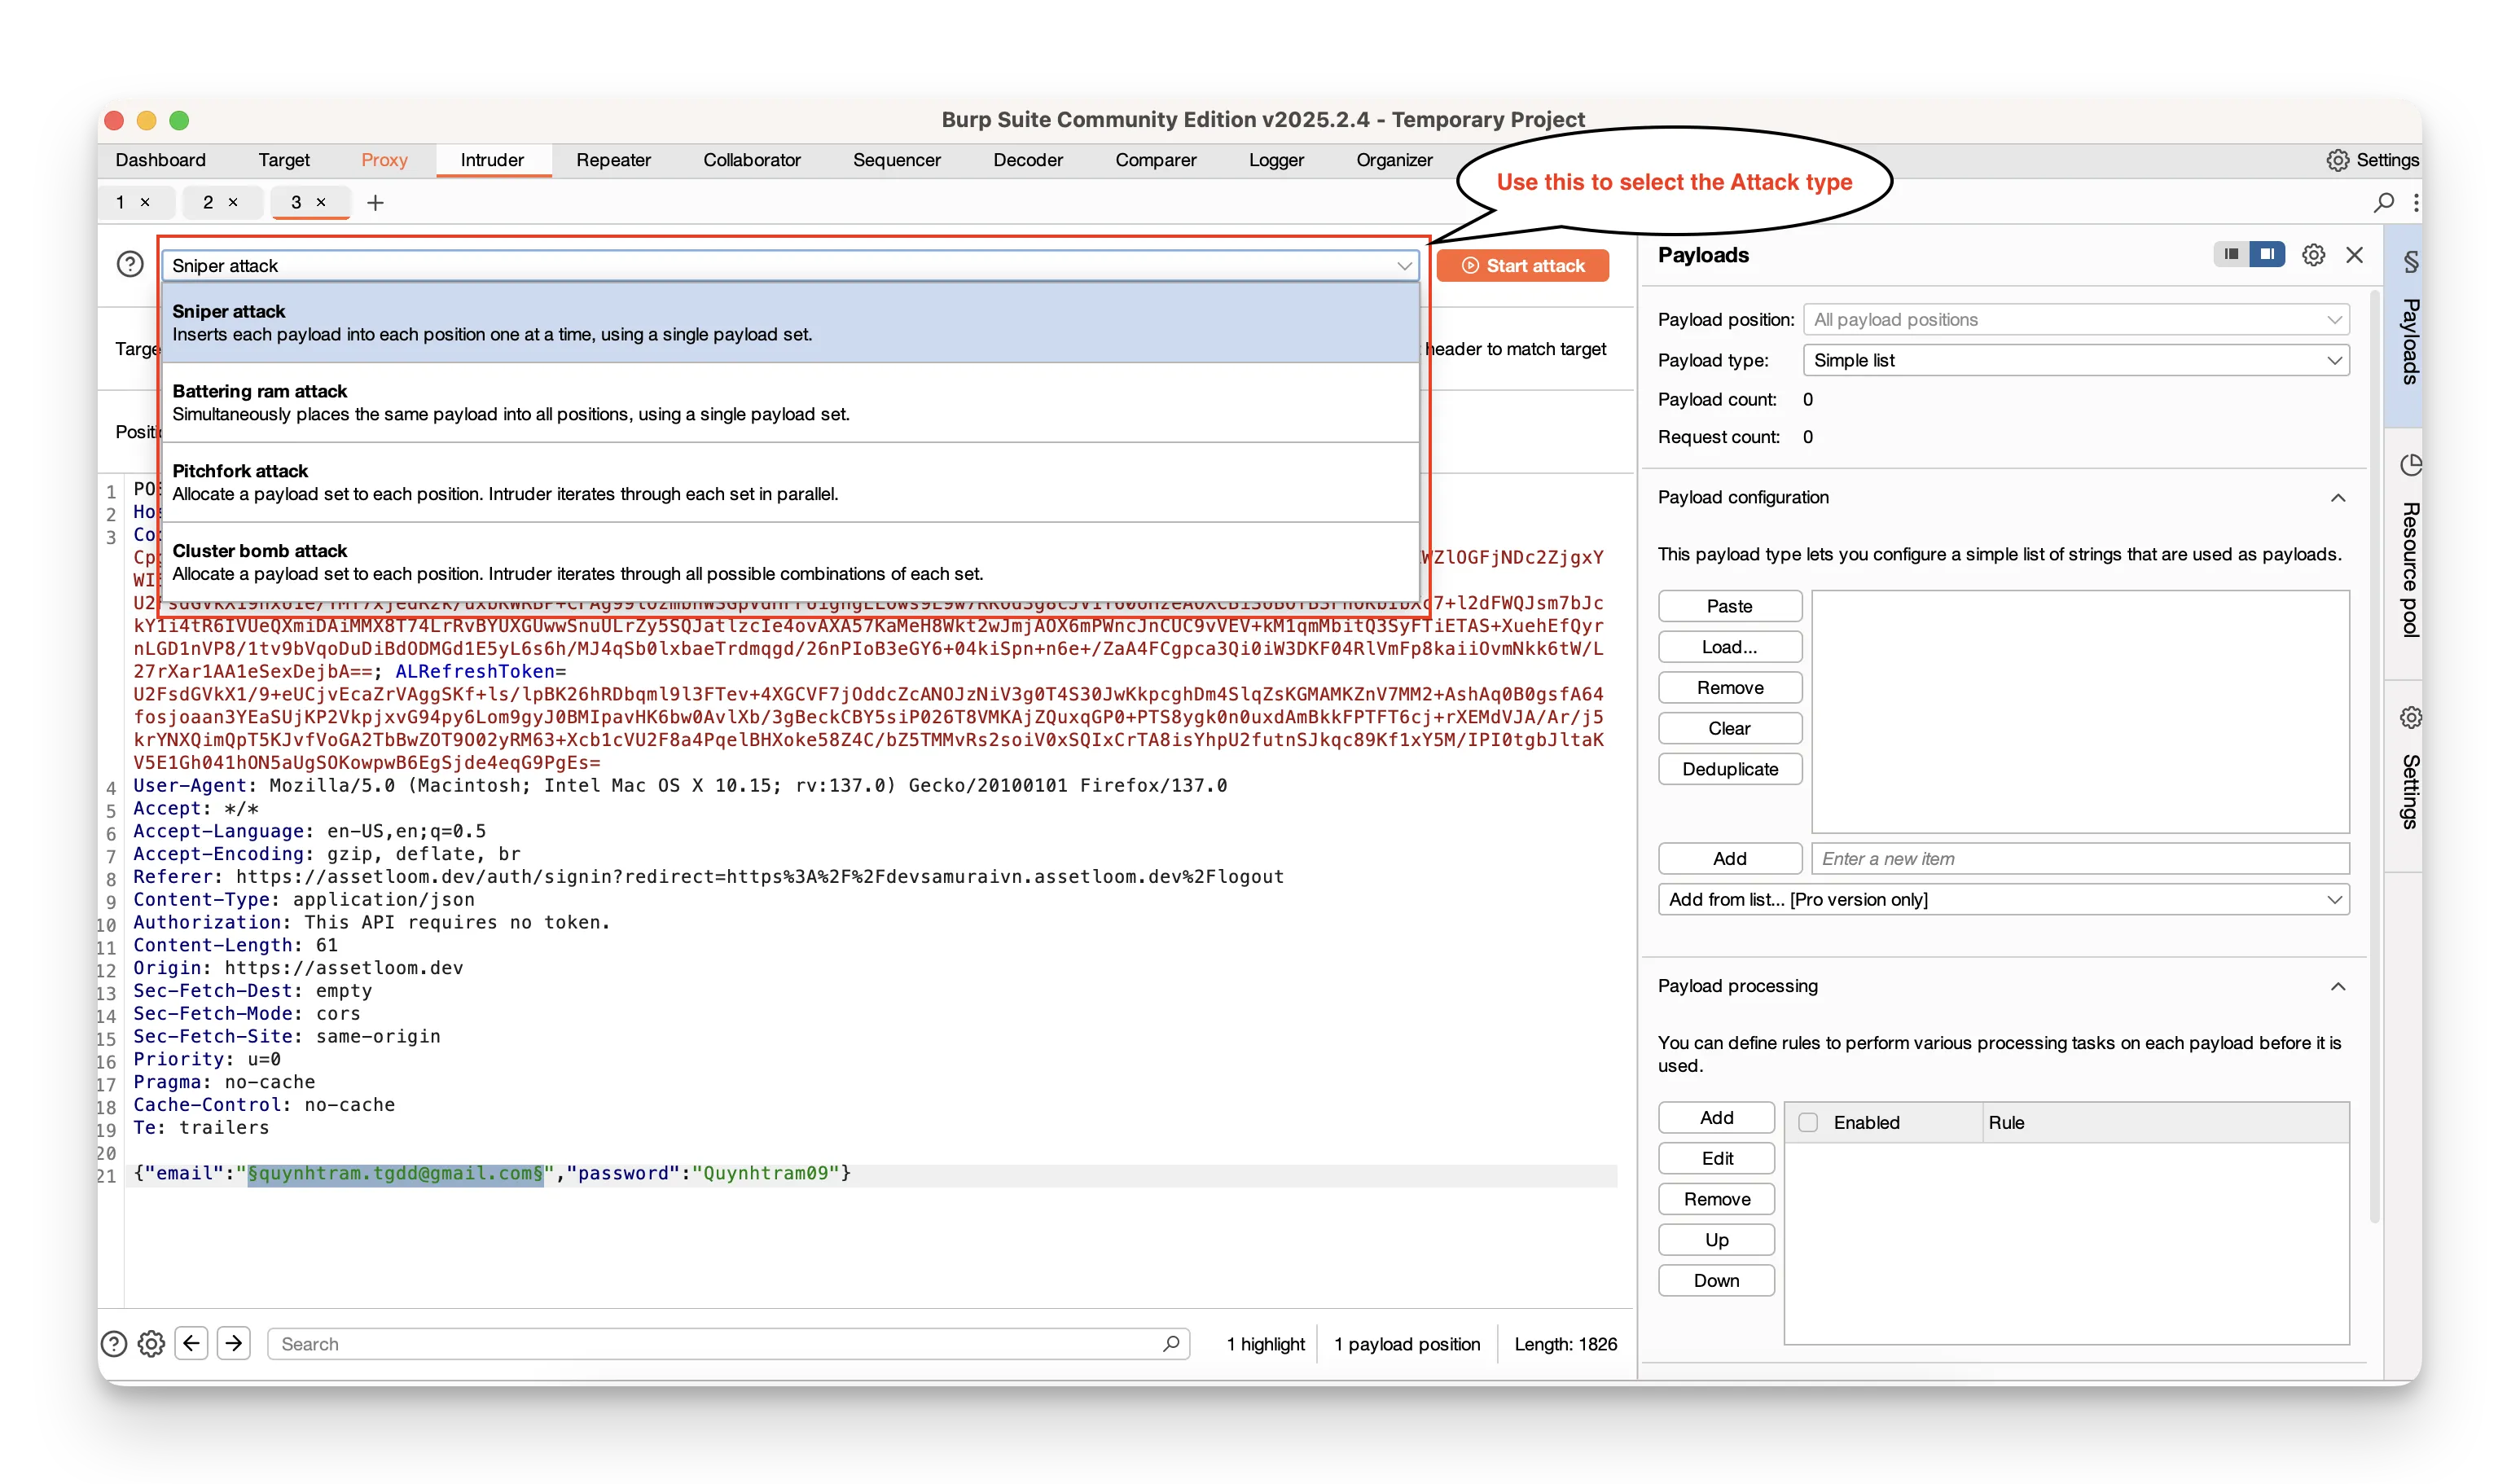Click the search magnifier icon near tabs
Viewport: 2520px width, 1484px height.
click(x=2384, y=203)
